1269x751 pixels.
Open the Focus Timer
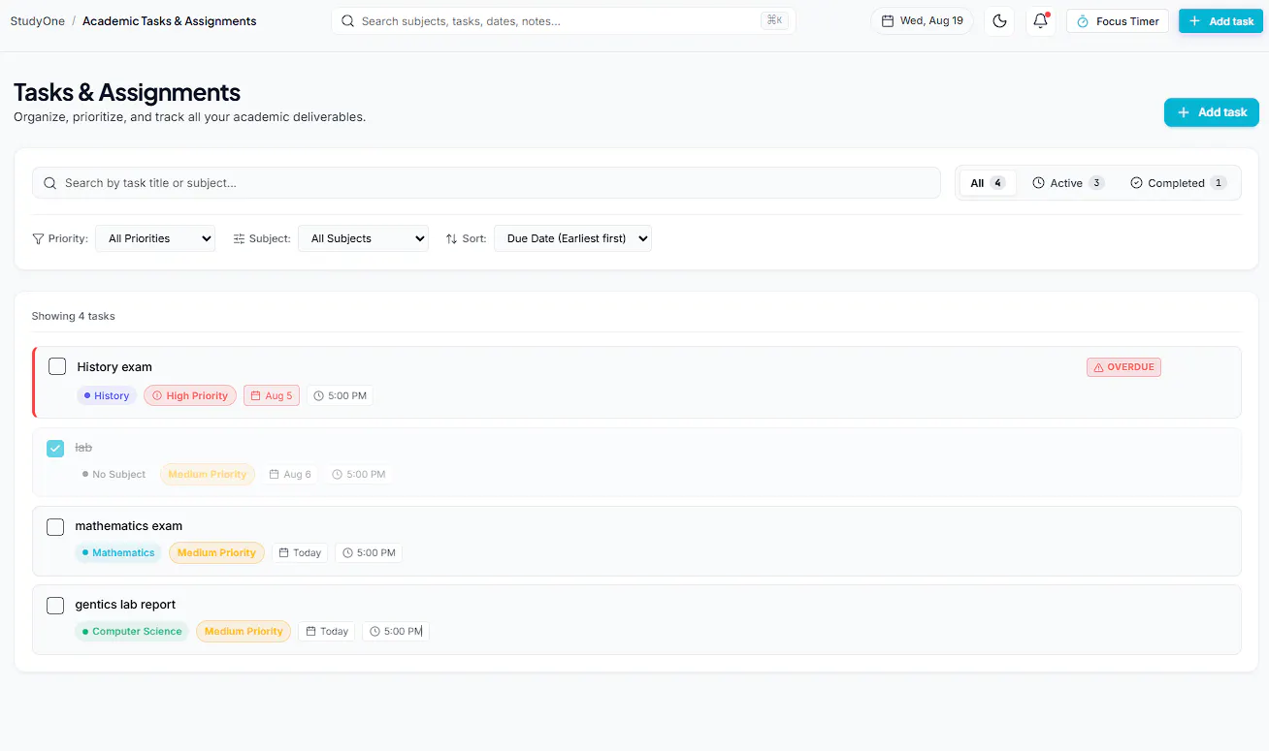[x=1118, y=21]
